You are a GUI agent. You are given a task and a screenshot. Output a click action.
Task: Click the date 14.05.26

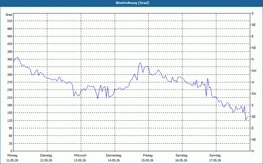114,160
